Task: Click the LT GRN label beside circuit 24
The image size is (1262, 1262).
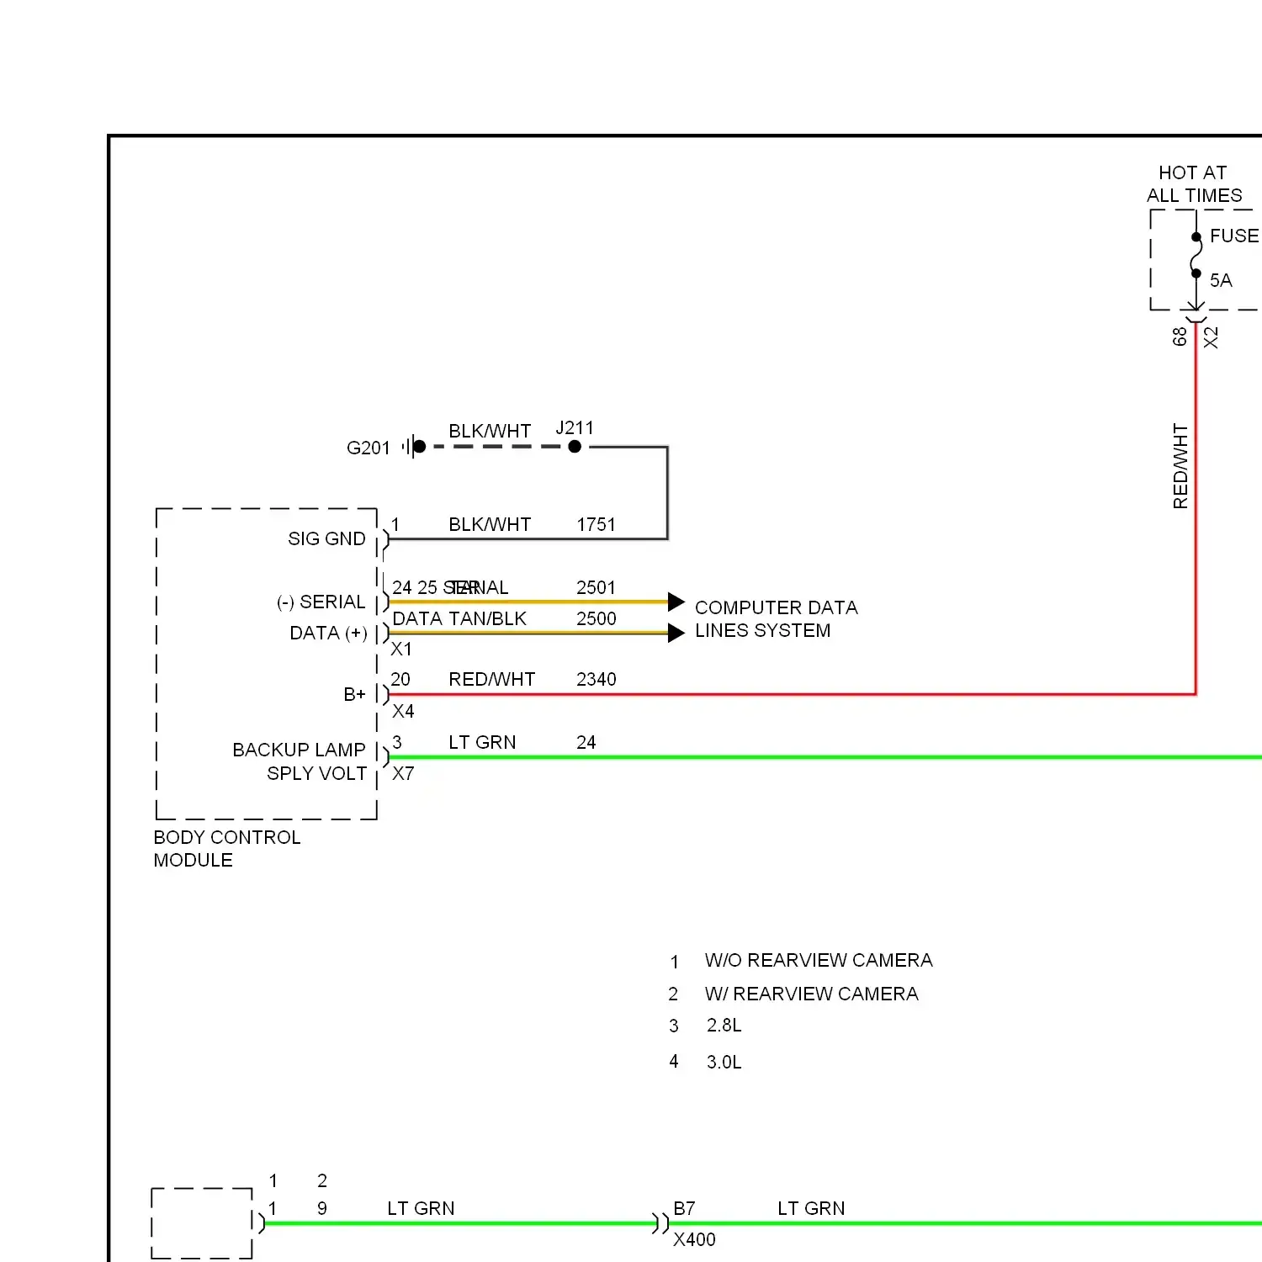Action: click(x=482, y=743)
